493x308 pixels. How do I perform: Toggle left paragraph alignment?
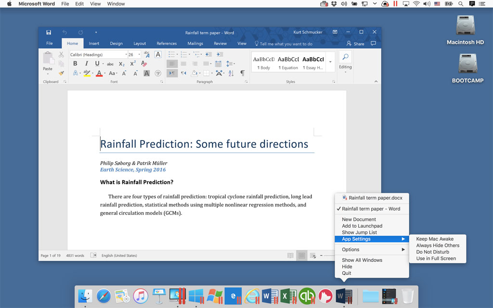coord(172,64)
